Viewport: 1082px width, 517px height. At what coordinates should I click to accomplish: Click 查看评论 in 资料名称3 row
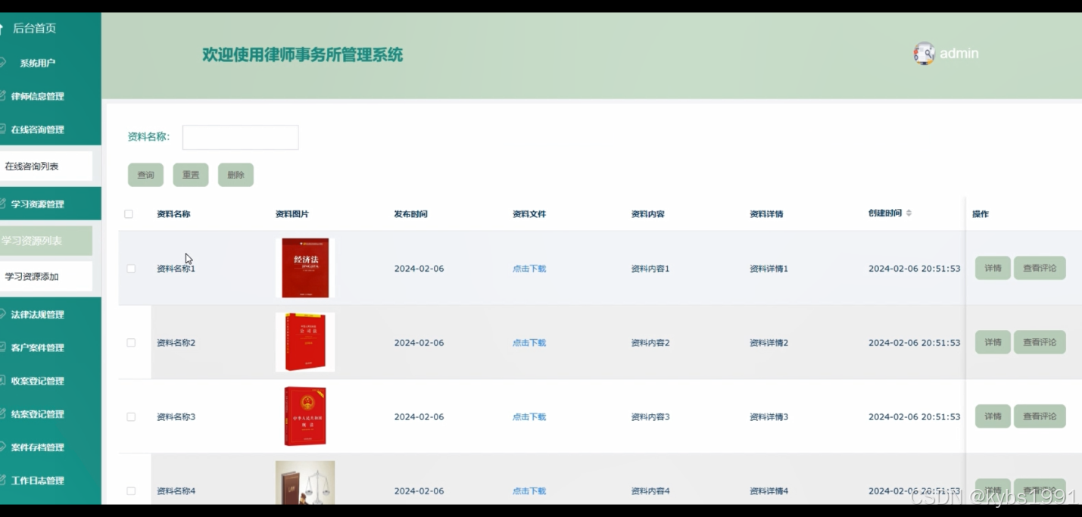[1040, 416]
